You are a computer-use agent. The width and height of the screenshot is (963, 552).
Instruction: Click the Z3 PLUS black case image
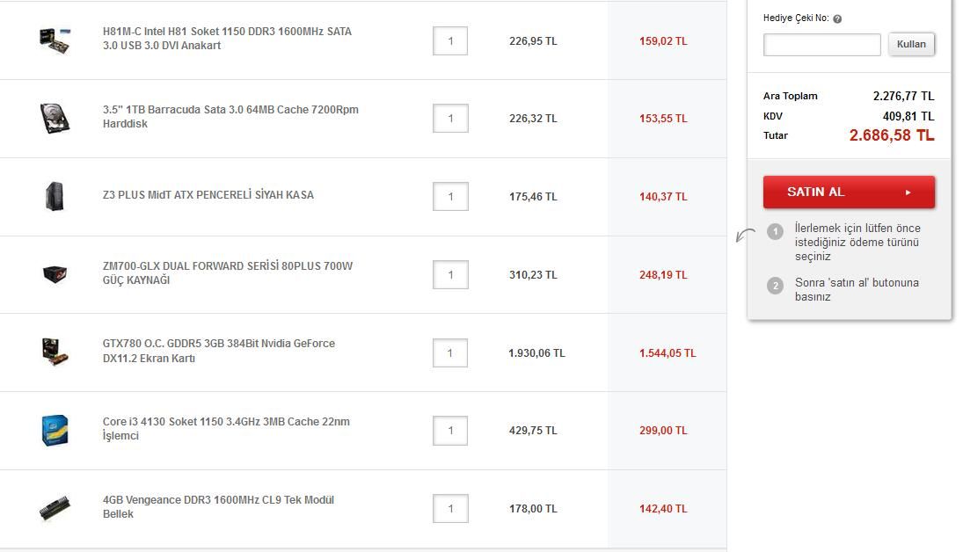pos(55,196)
